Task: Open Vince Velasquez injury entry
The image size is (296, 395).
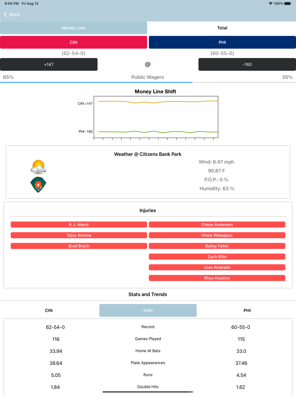Action: click(217, 235)
